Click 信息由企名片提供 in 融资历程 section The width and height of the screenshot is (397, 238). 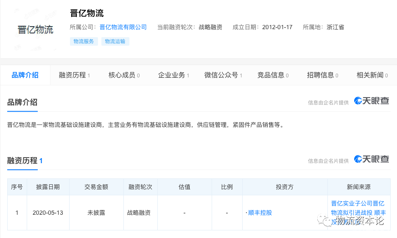pyautogui.click(x=328, y=161)
